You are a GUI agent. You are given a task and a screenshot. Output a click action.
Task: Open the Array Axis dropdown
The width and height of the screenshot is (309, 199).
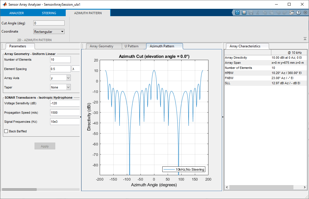(x=60, y=78)
